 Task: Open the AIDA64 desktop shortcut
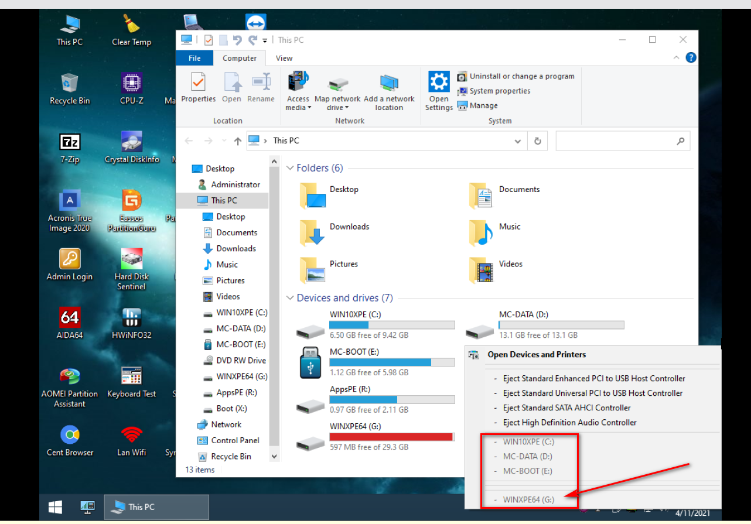(x=70, y=323)
